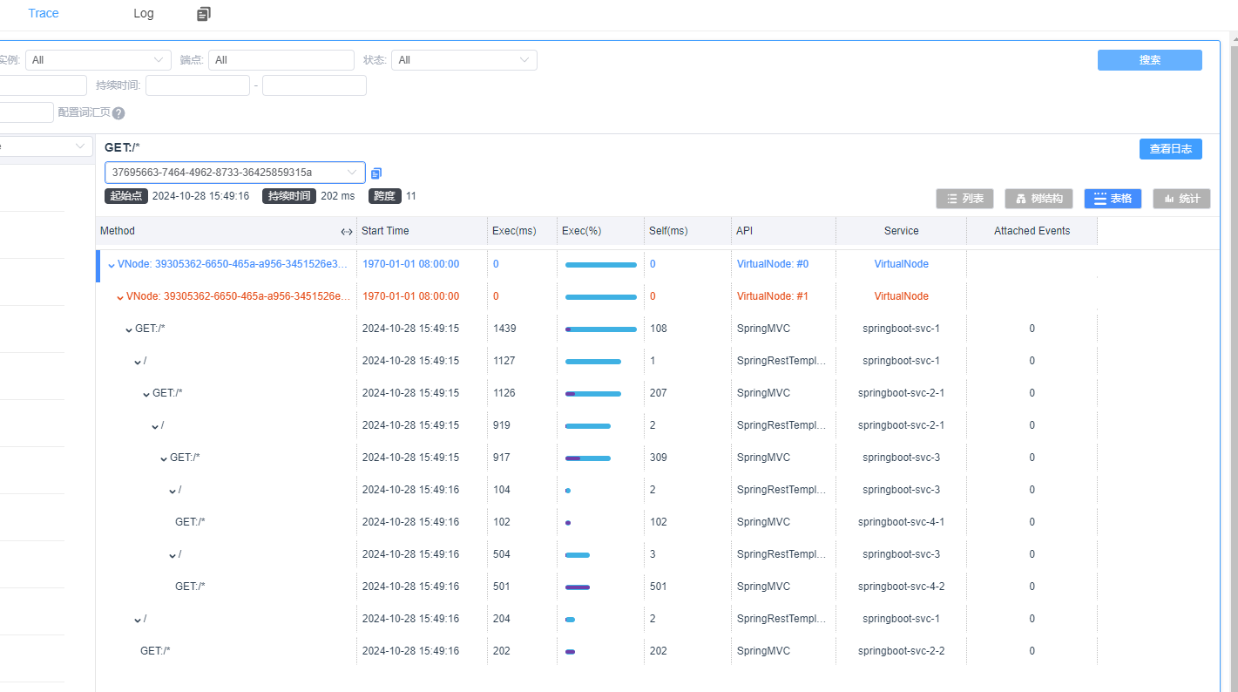
Task: Click Exec bar of the 1439 ms row
Action: (x=601, y=329)
